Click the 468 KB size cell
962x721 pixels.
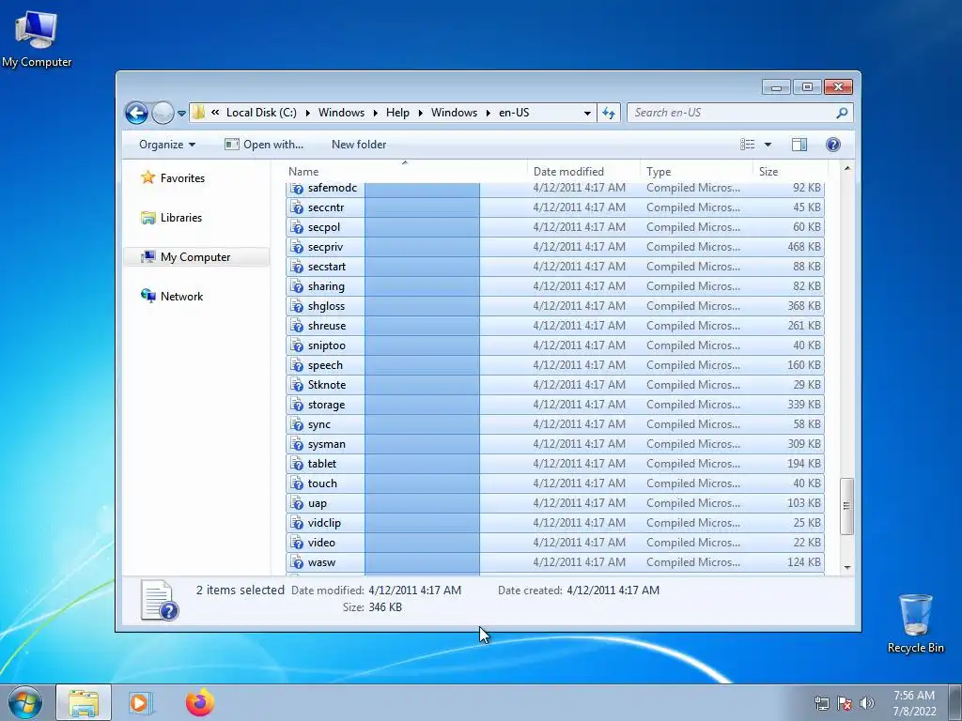[x=804, y=247]
